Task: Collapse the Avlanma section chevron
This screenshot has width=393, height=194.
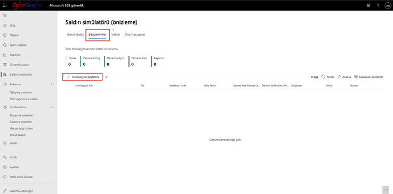Action: (x=52, y=84)
